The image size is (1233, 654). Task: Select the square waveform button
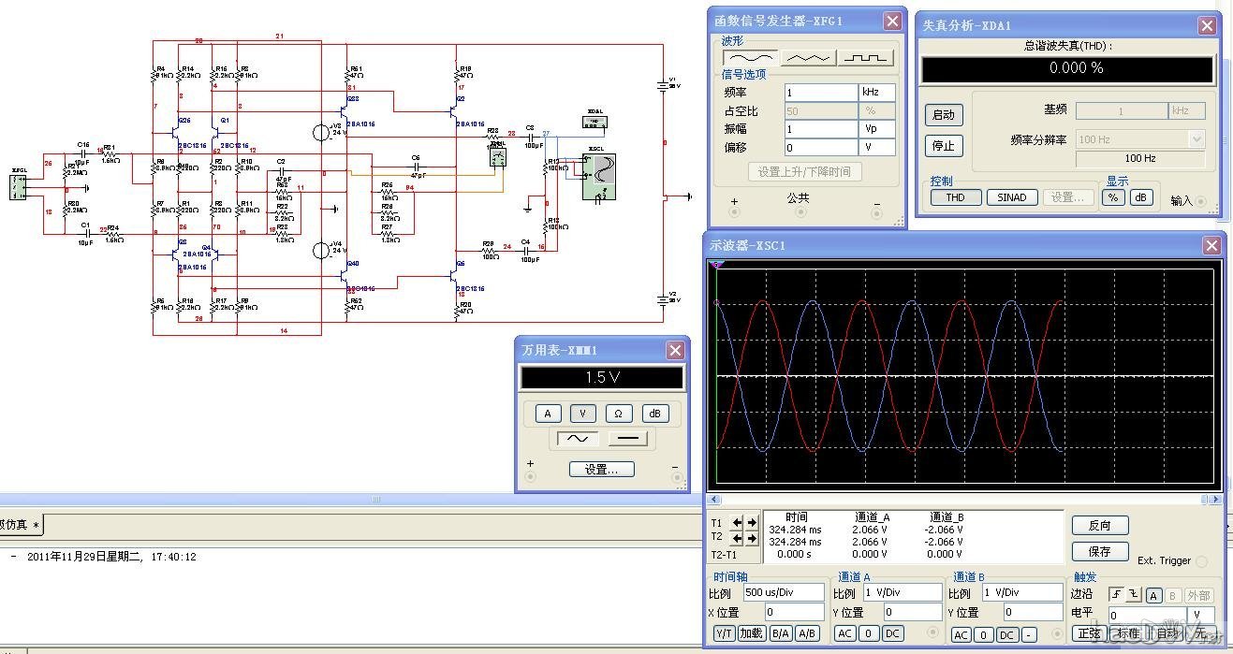pos(865,58)
